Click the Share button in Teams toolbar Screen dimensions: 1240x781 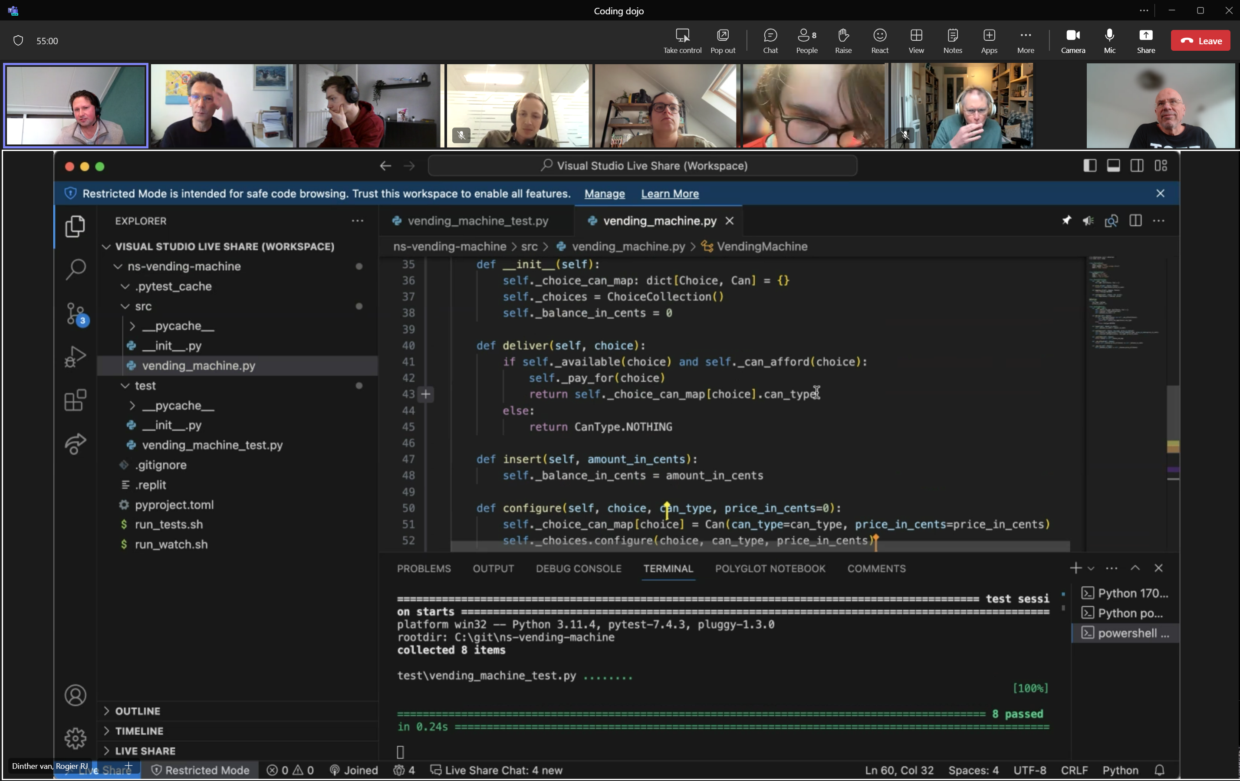1146,39
